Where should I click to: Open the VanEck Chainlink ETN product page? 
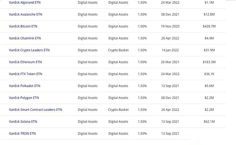pyautogui.click(x=25, y=38)
